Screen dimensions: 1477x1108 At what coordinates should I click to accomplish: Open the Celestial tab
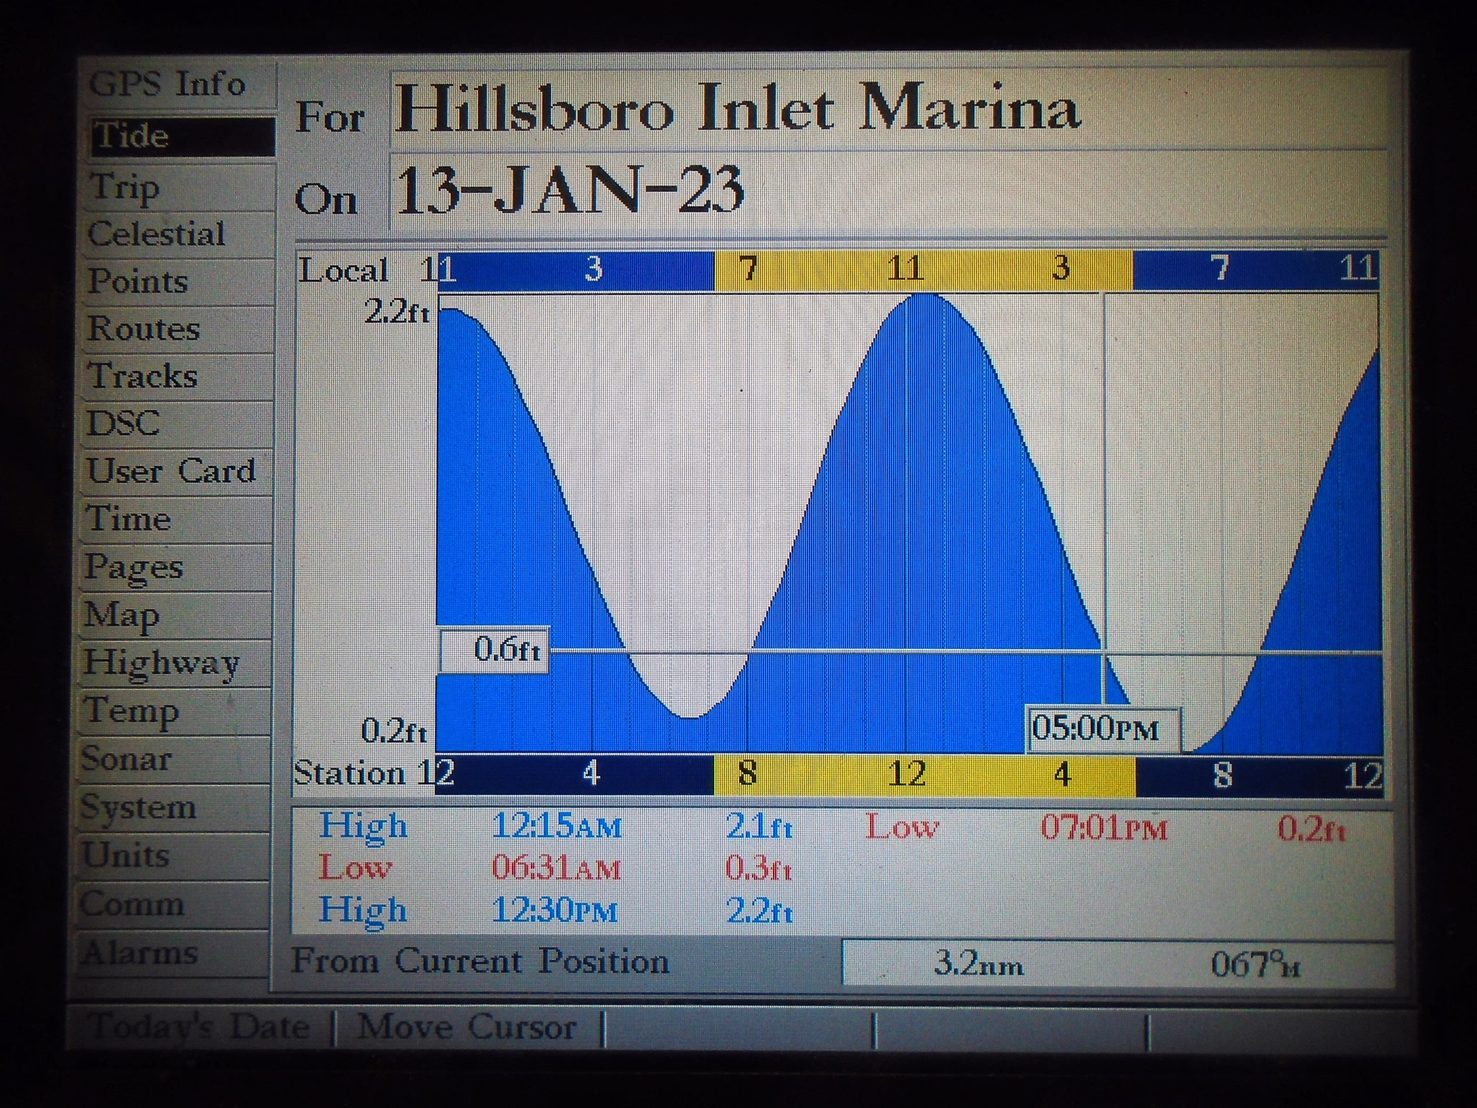coord(179,234)
